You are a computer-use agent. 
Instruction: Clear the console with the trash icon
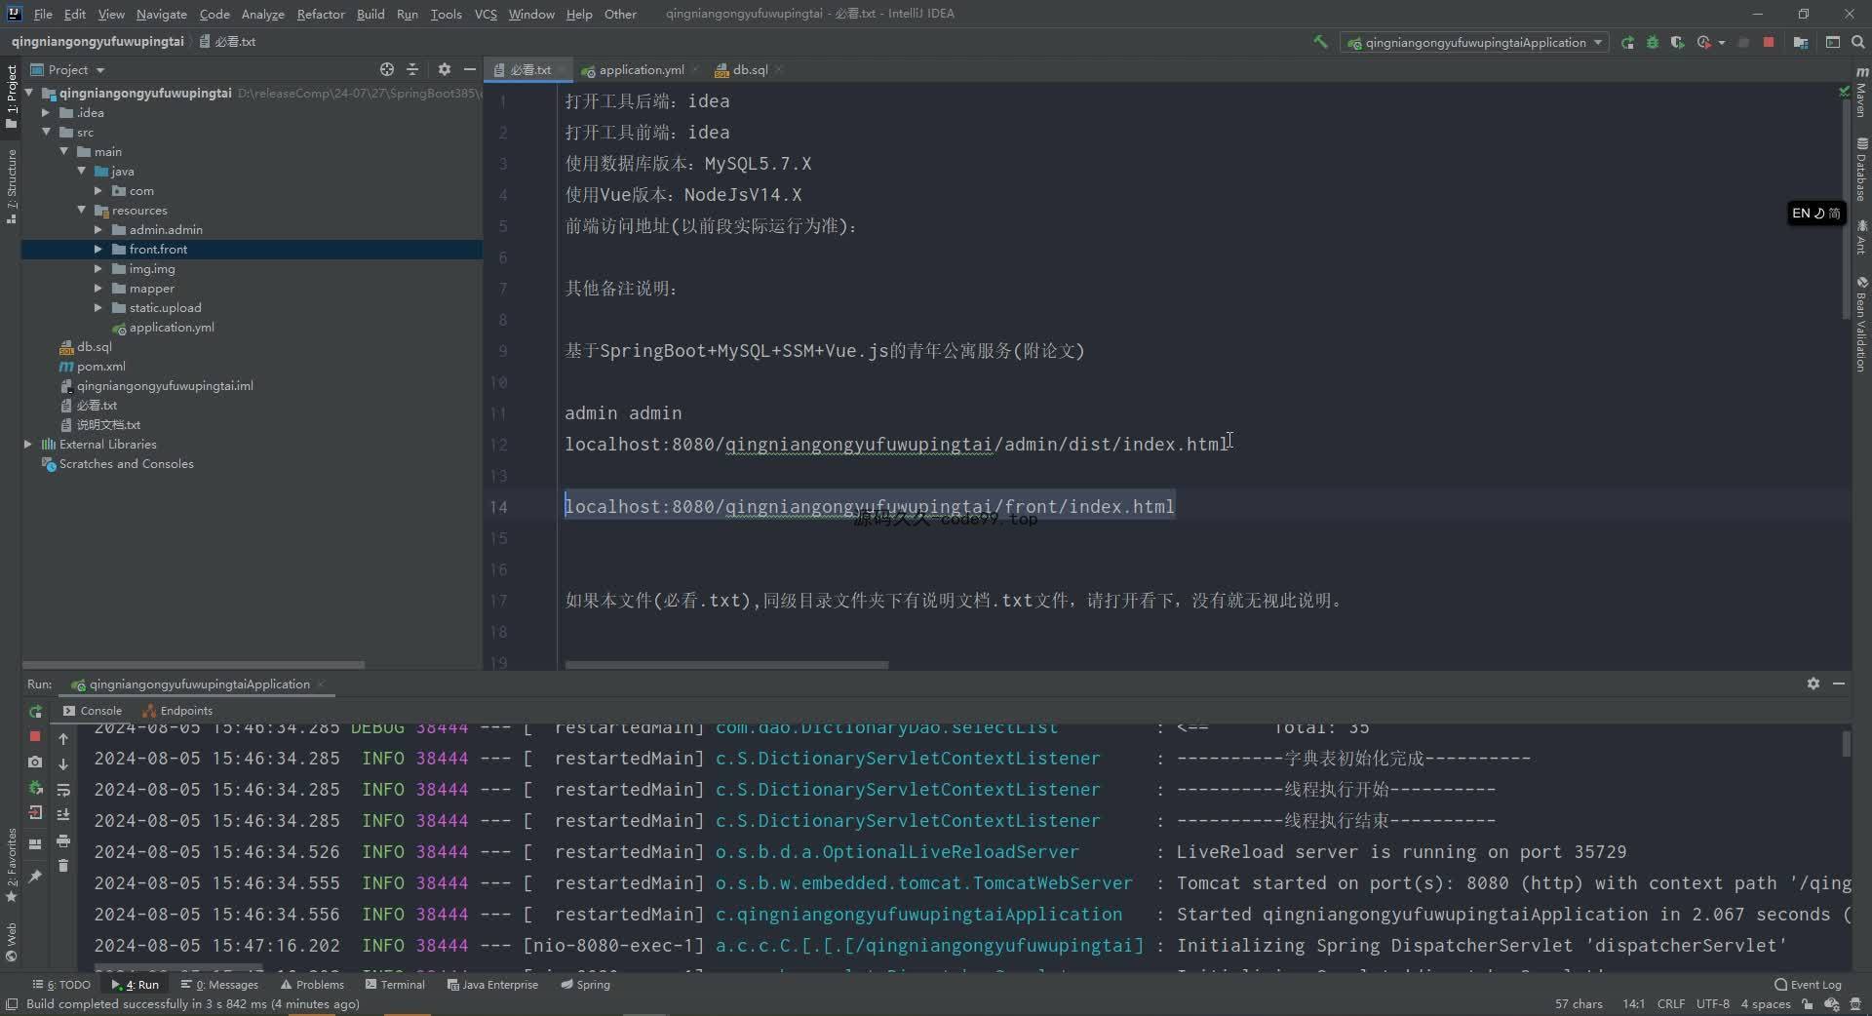tap(63, 866)
